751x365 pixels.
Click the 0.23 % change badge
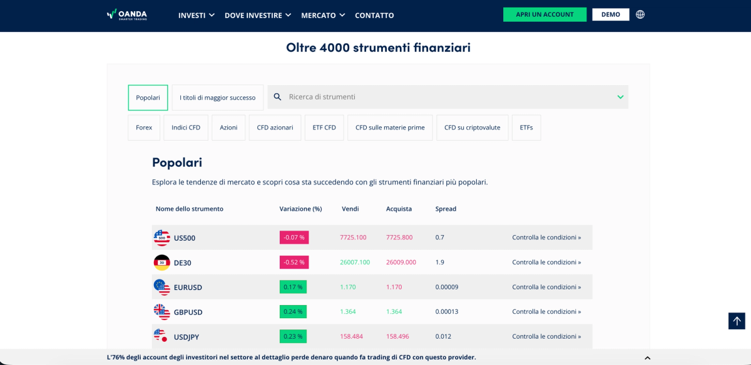(x=293, y=336)
